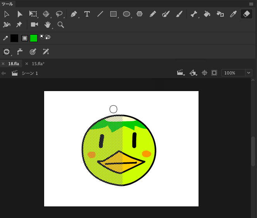257x218 pixels.
Task: Select the Line tool
Action: (100, 14)
